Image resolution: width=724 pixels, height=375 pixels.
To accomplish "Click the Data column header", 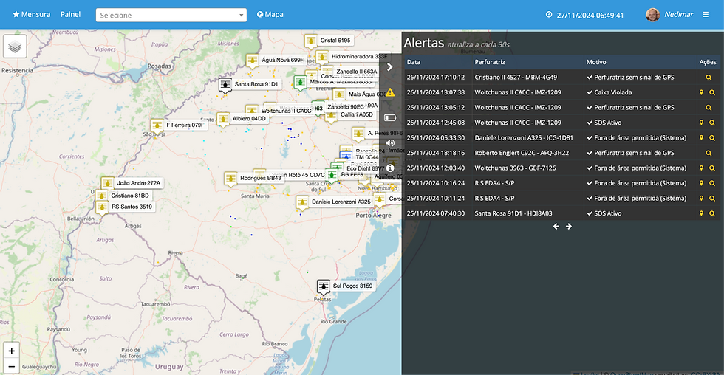I will [414, 62].
